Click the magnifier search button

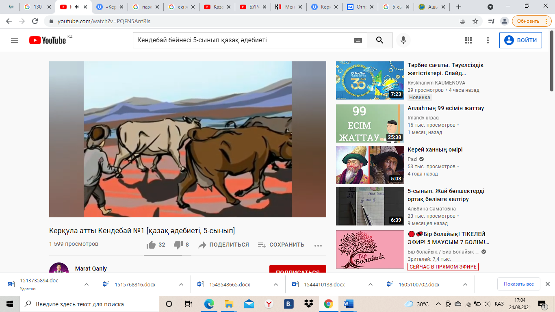(380, 40)
